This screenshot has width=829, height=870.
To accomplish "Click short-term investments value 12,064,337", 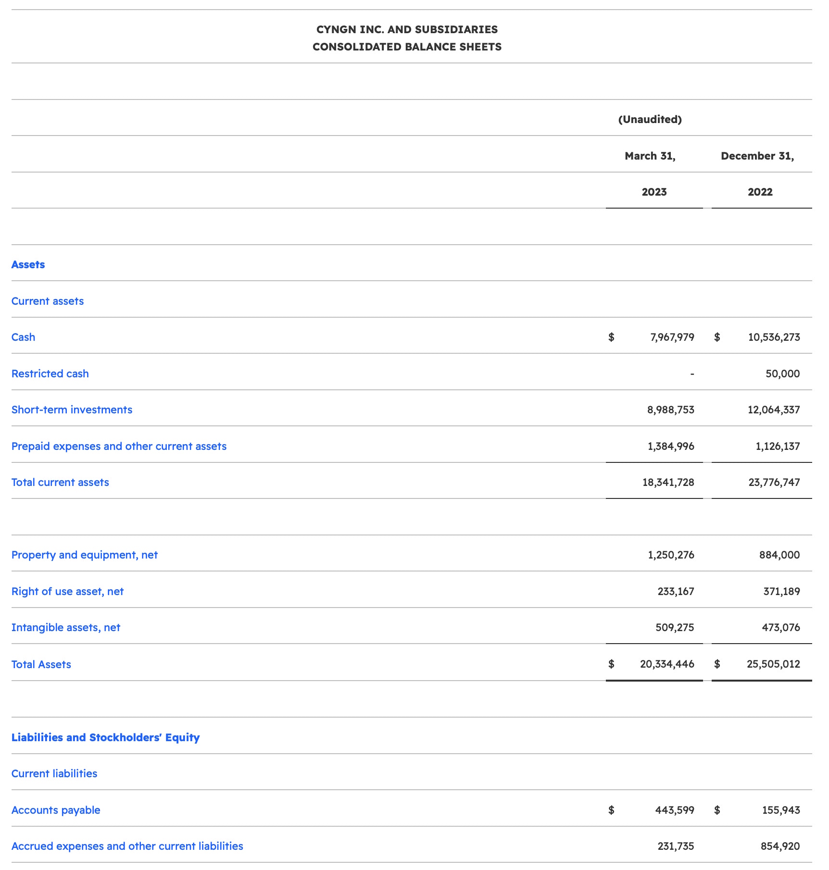I will 774,410.
